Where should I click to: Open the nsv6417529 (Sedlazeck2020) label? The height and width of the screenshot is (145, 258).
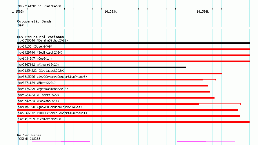40,119
